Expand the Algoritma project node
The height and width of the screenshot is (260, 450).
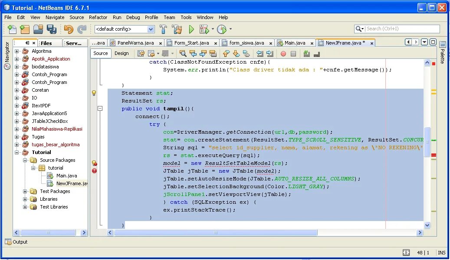point(16,51)
